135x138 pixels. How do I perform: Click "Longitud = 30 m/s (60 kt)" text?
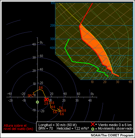point(58,125)
